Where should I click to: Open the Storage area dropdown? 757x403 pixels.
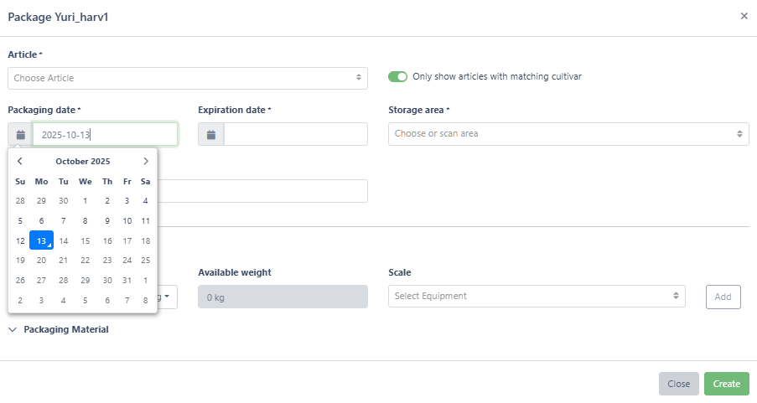pos(568,134)
